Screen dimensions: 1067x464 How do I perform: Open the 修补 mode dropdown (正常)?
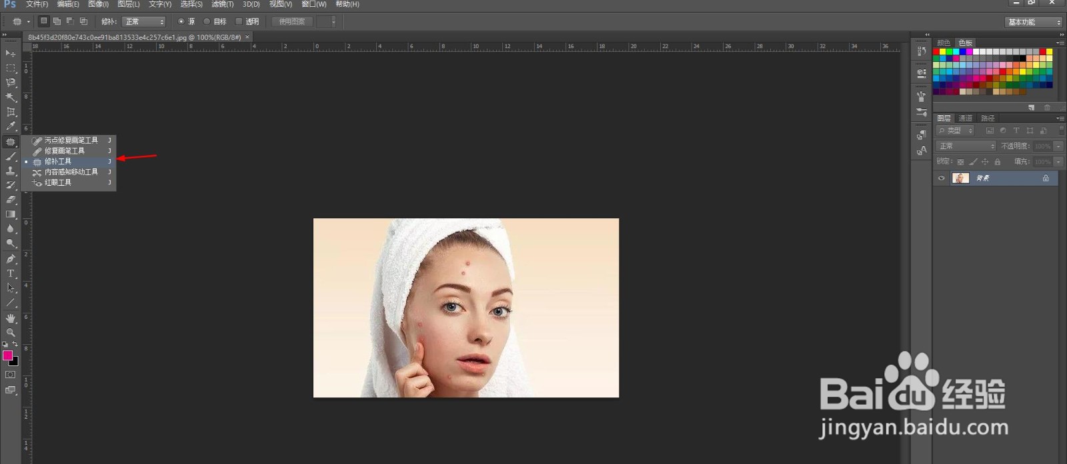(x=143, y=21)
